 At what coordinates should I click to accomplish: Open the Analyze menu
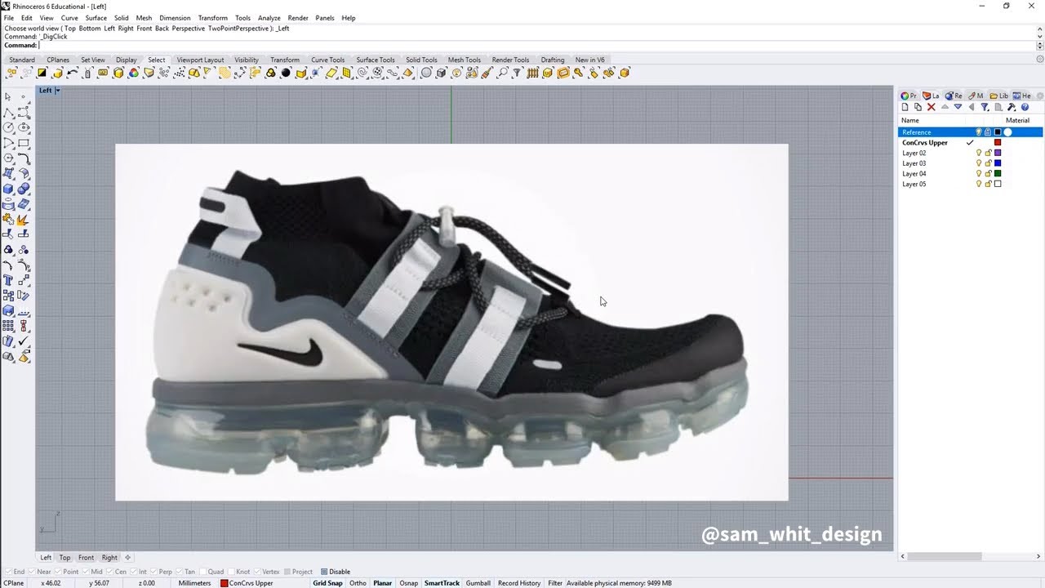(269, 18)
